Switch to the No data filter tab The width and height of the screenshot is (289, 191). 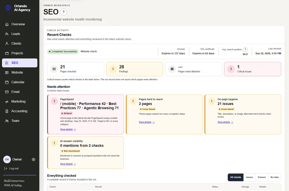[275, 177]
